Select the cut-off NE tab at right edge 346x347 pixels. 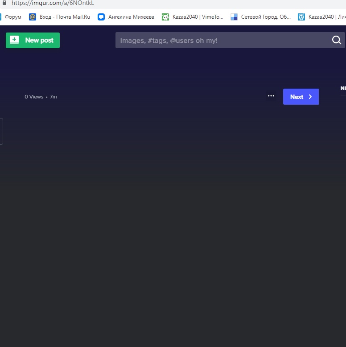[x=343, y=88]
